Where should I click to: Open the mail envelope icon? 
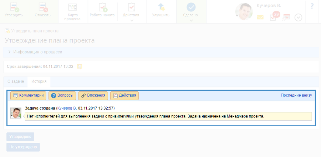[260, 17]
